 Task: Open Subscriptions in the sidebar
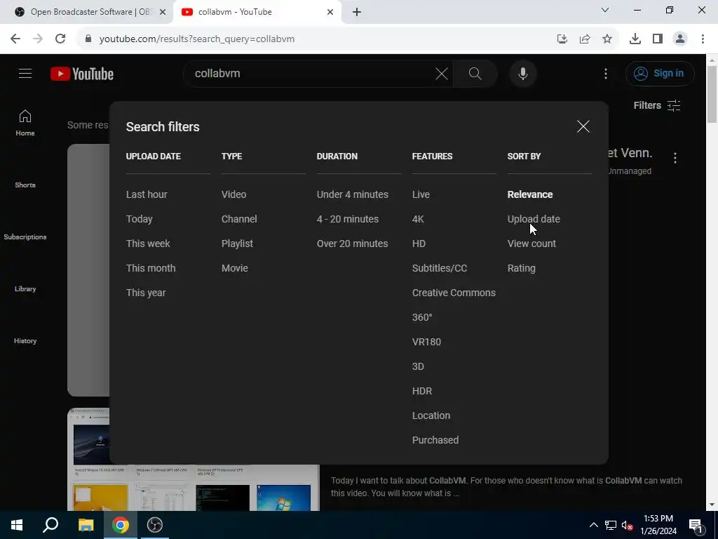(x=25, y=237)
